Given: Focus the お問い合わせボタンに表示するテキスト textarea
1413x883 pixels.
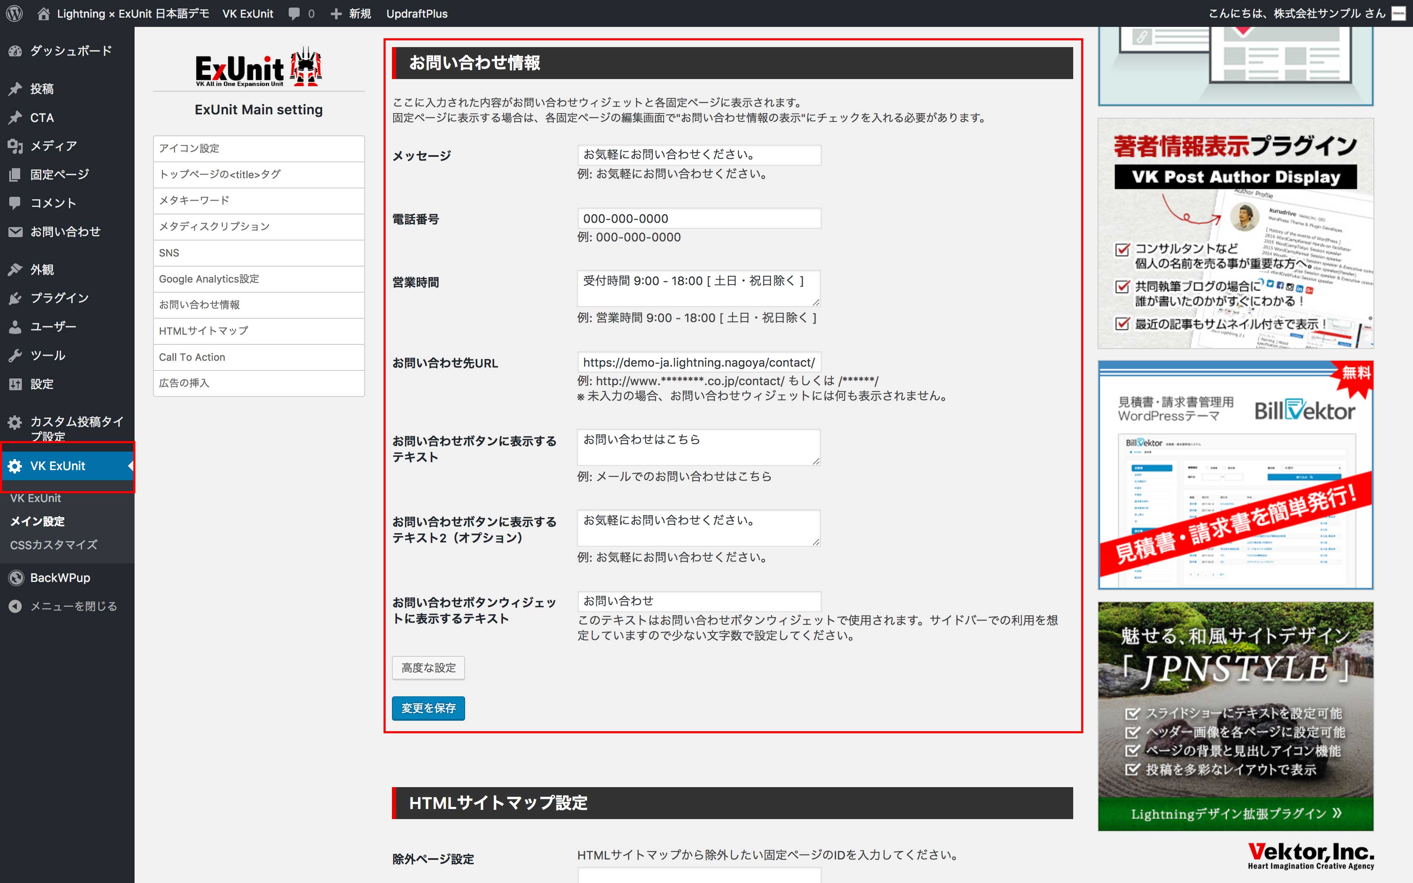Looking at the screenshot, I should [699, 447].
